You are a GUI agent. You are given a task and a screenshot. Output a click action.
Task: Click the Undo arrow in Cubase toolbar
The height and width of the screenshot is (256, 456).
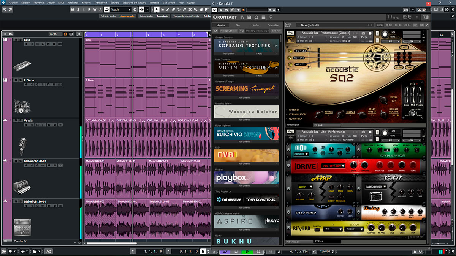point(5,9)
